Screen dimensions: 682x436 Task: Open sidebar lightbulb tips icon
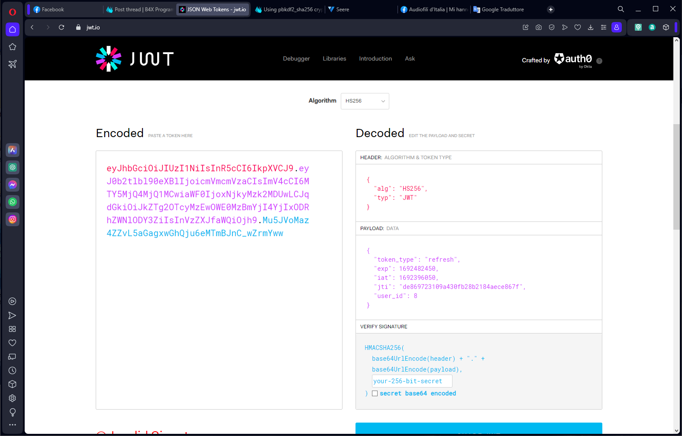[13, 412]
